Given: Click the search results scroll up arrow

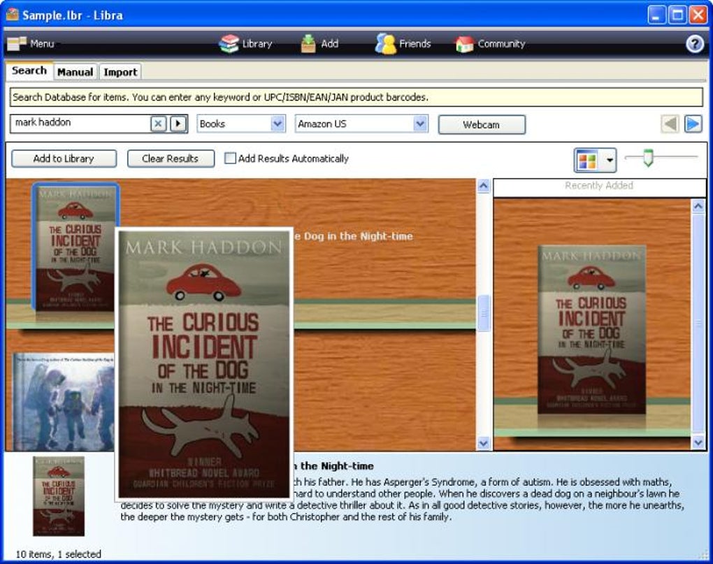Looking at the screenshot, I should pyautogui.click(x=483, y=186).
